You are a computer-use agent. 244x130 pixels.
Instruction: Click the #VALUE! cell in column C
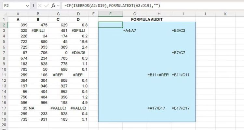click(58, 108)
